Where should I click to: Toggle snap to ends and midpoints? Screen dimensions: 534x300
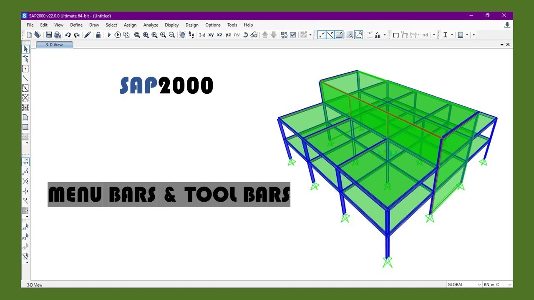(x=25, y=171)
